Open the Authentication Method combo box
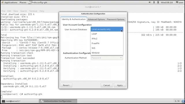 tap(107, 58)
